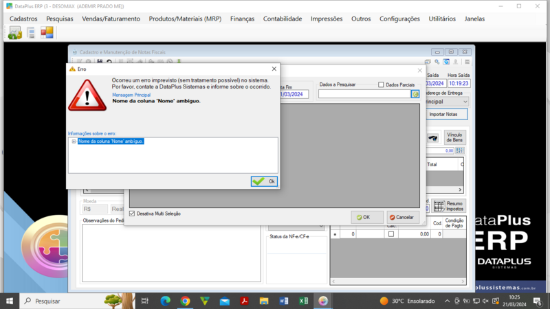Click the undo arrow icon in Notas Fiscais toolbar

click(x=109, y=62)
